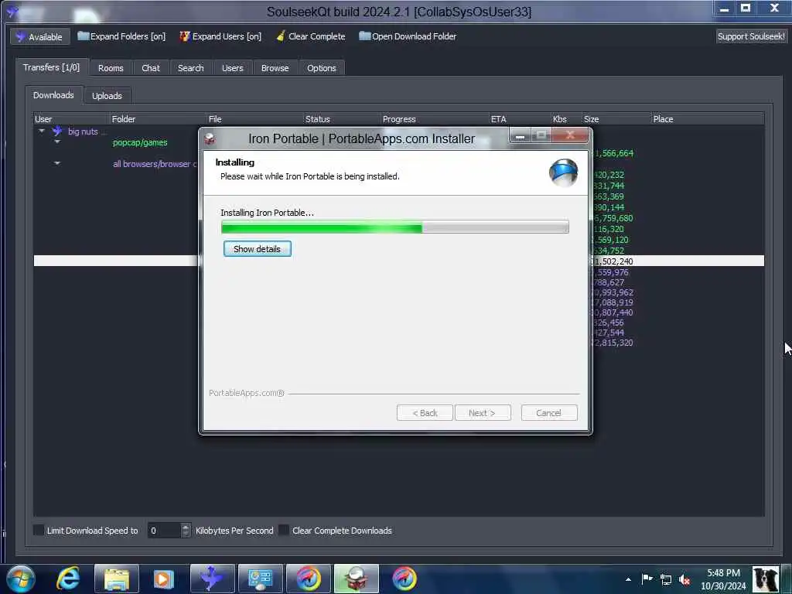This screenshot has height=594, width=792.
Task: Sort by Progress column header
Action: pos(435,119)
